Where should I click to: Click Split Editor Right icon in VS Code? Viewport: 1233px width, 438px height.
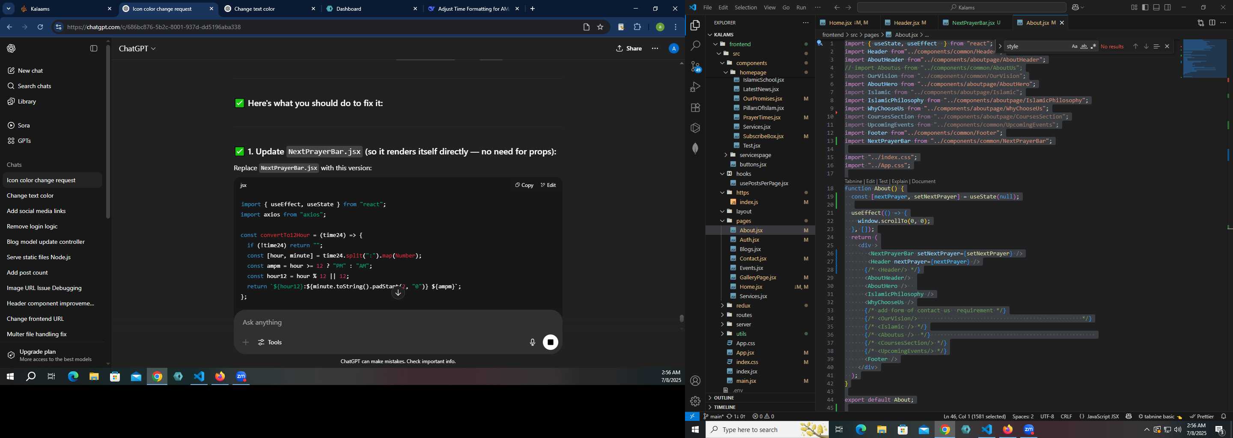pos(1212,23)
